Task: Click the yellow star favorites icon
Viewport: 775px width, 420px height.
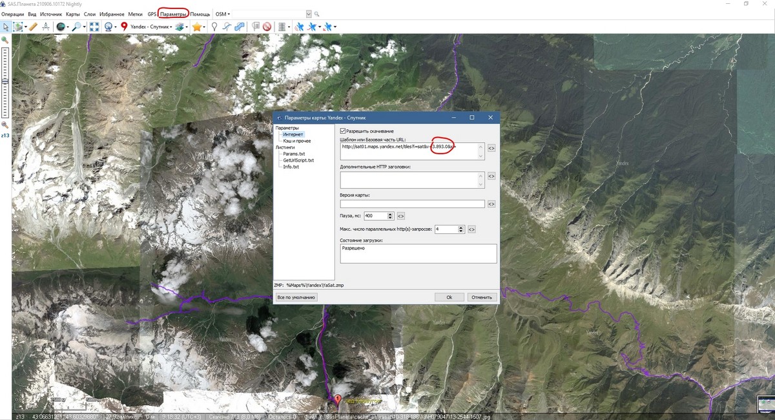Action: coord(196,27)
